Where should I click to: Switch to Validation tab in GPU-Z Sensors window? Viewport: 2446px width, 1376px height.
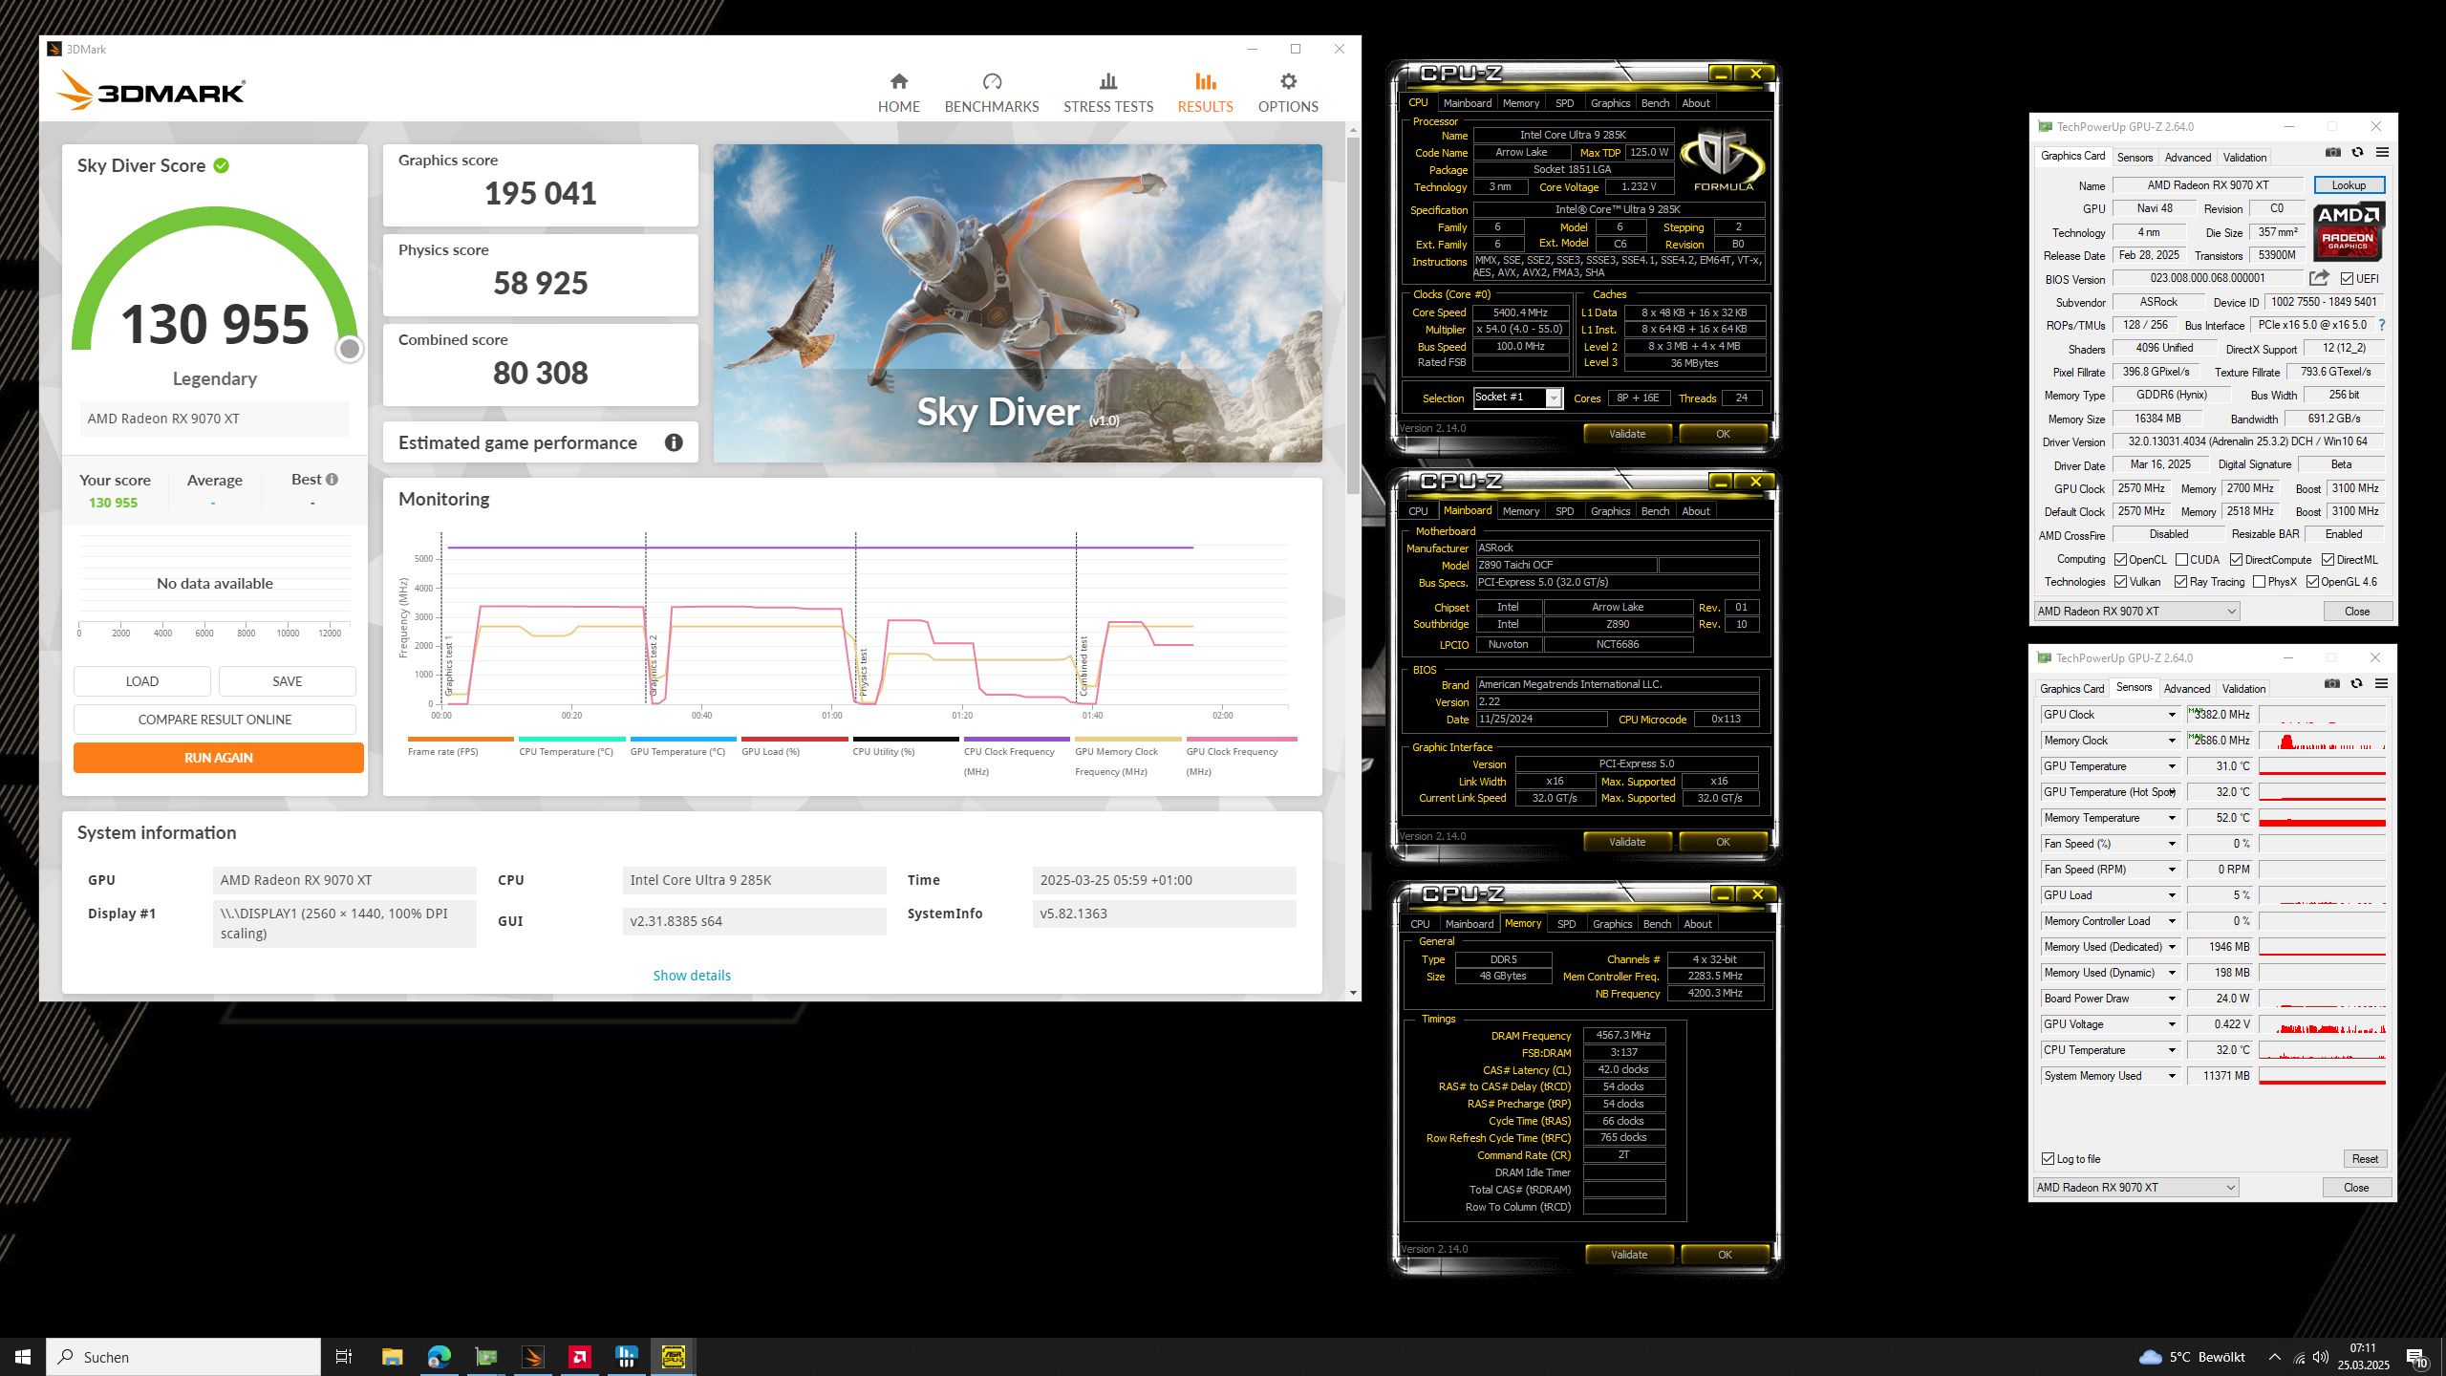pyautogui.click(x=2243, y=689)
